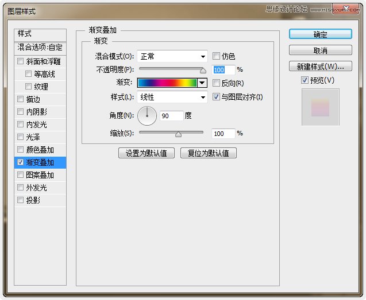
Task: Enable the 投影 checkbox
Action: click(20, 200)
